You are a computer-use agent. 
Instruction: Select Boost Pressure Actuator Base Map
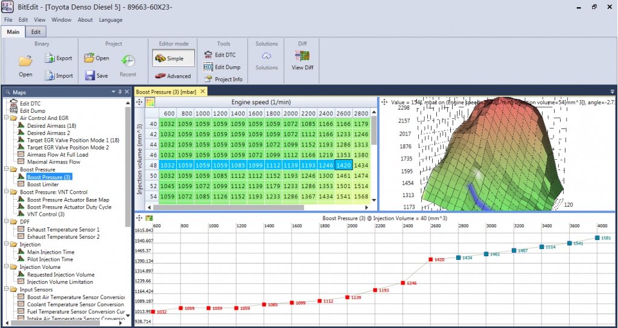click(68, 200)
